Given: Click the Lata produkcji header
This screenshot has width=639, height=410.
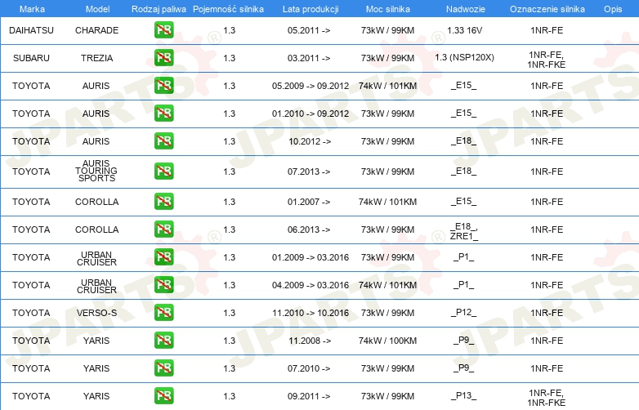Looking at the screenshot, I should 311,9.
